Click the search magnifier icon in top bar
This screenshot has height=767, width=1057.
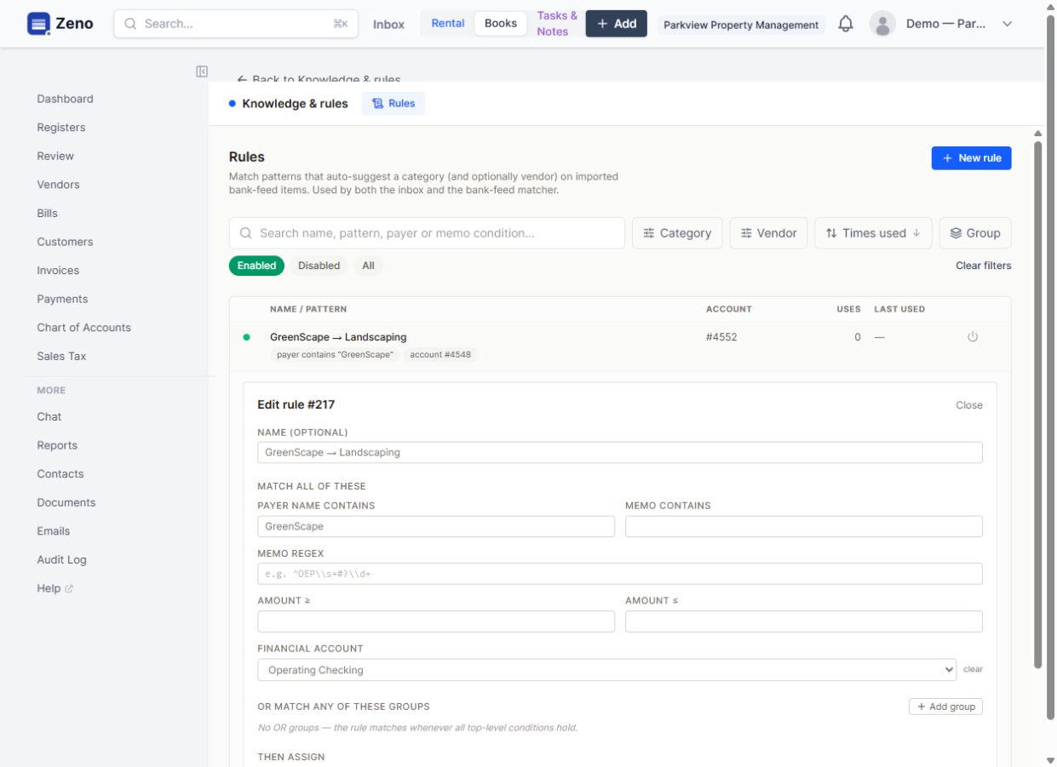click(131, 24)
